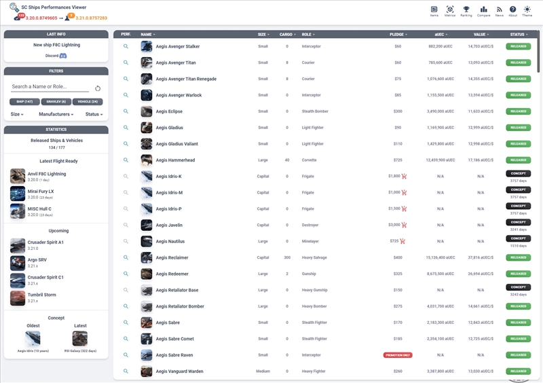Click CONCEPT badge for Aegis Idris-M
Image resolution: width=543 pixels, height=383 pixels.
518,189
